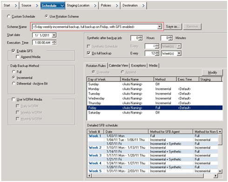
Task: Open the Media tab
Action: [153, 66]
